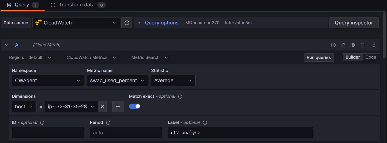Open the Region default dropdown

40,57
